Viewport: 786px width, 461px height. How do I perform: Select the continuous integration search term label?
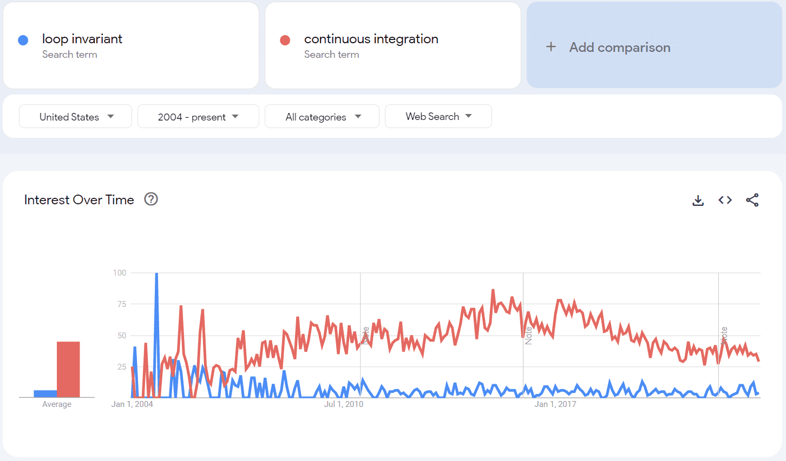371,39
